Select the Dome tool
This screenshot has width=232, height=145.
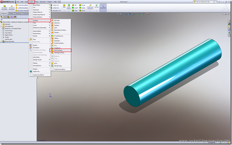pos(82,8)
